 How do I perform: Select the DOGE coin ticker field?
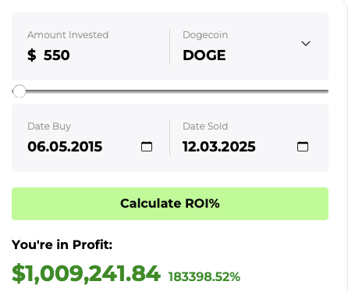pyautogui.click(x=204, y=55)
